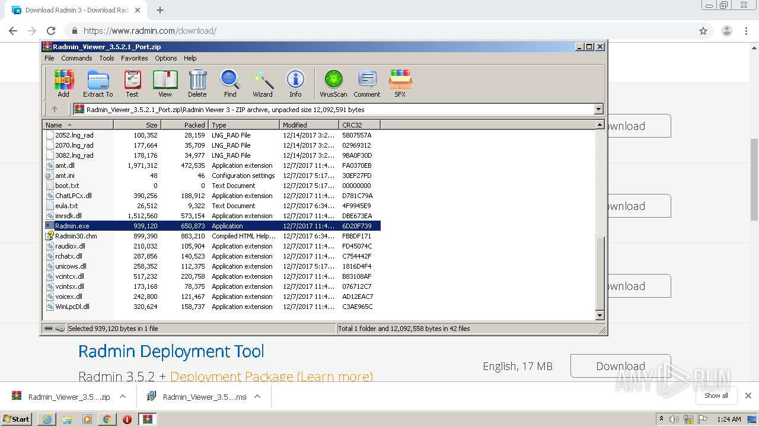Click the Chrome taskbar icon
759x427 pixels.
(107, 419)
